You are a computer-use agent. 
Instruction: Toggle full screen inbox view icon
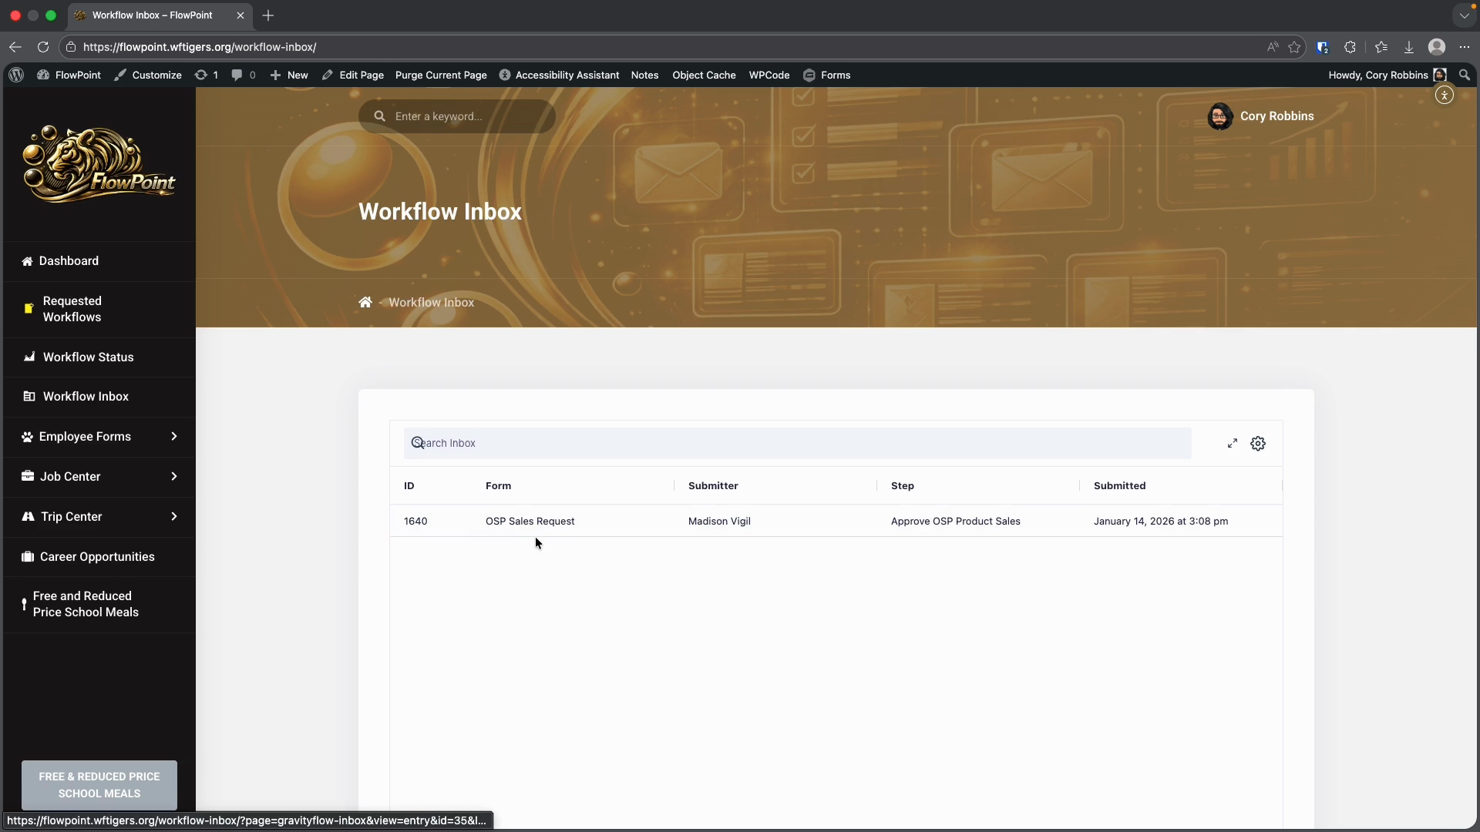pyautogui.click(x=1233, y=444)
